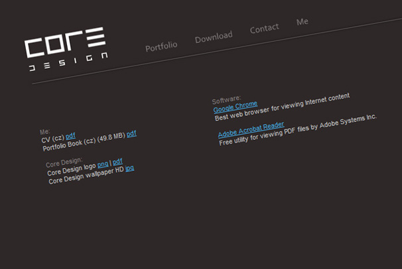
Task: Click the 'Free utility for viewing PDF' text
Action: pos(297,129)
